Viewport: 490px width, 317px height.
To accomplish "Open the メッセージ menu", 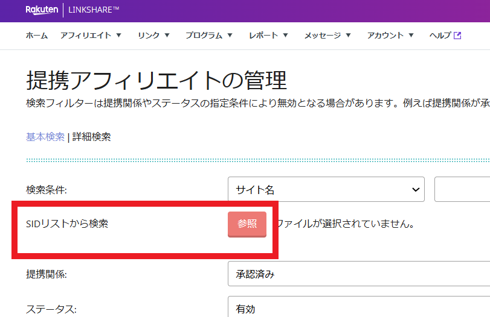I will [327, 36].
